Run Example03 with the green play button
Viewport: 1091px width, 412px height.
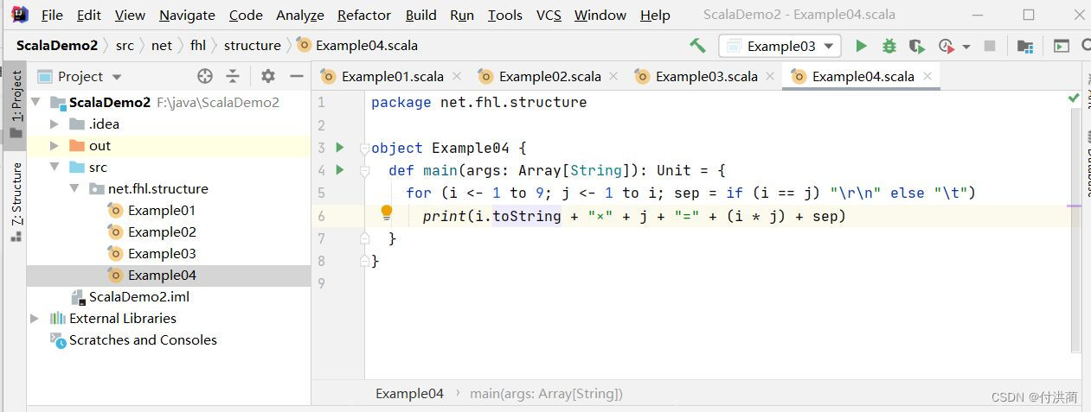click(861, 46)
